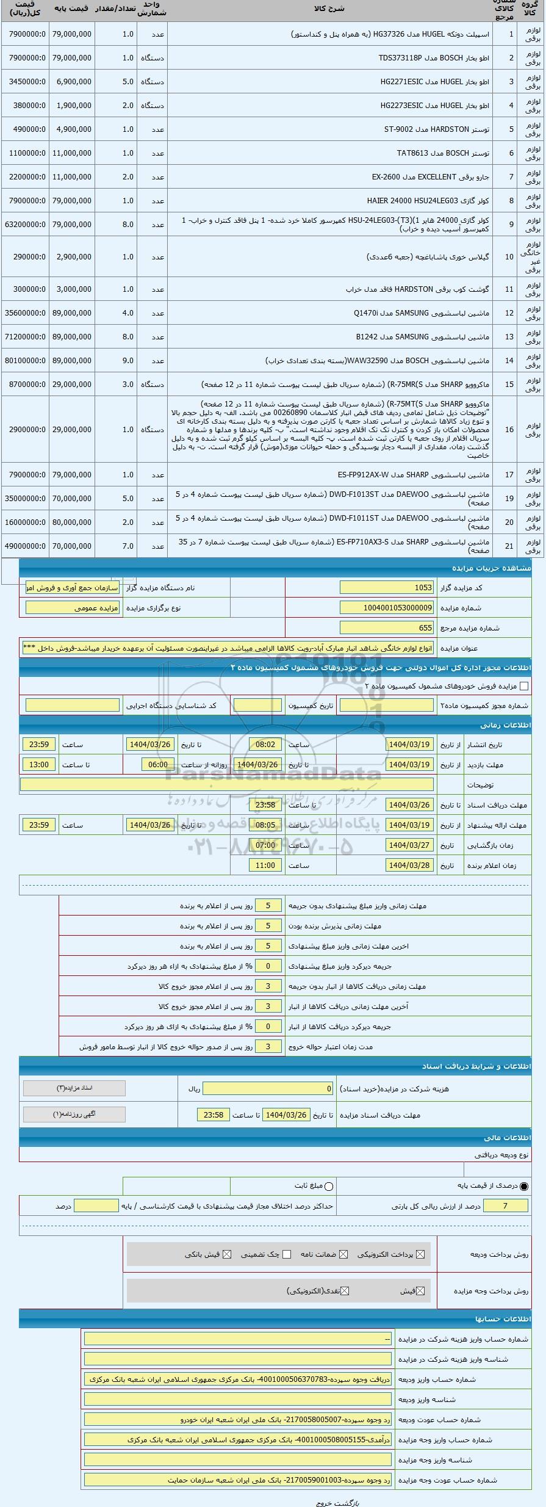Click the 'شماره حساب عودت ودیعه' account field
The width and height of the screenshot is (546, 1507).
pyautogui.click(x=238, y=1420)
